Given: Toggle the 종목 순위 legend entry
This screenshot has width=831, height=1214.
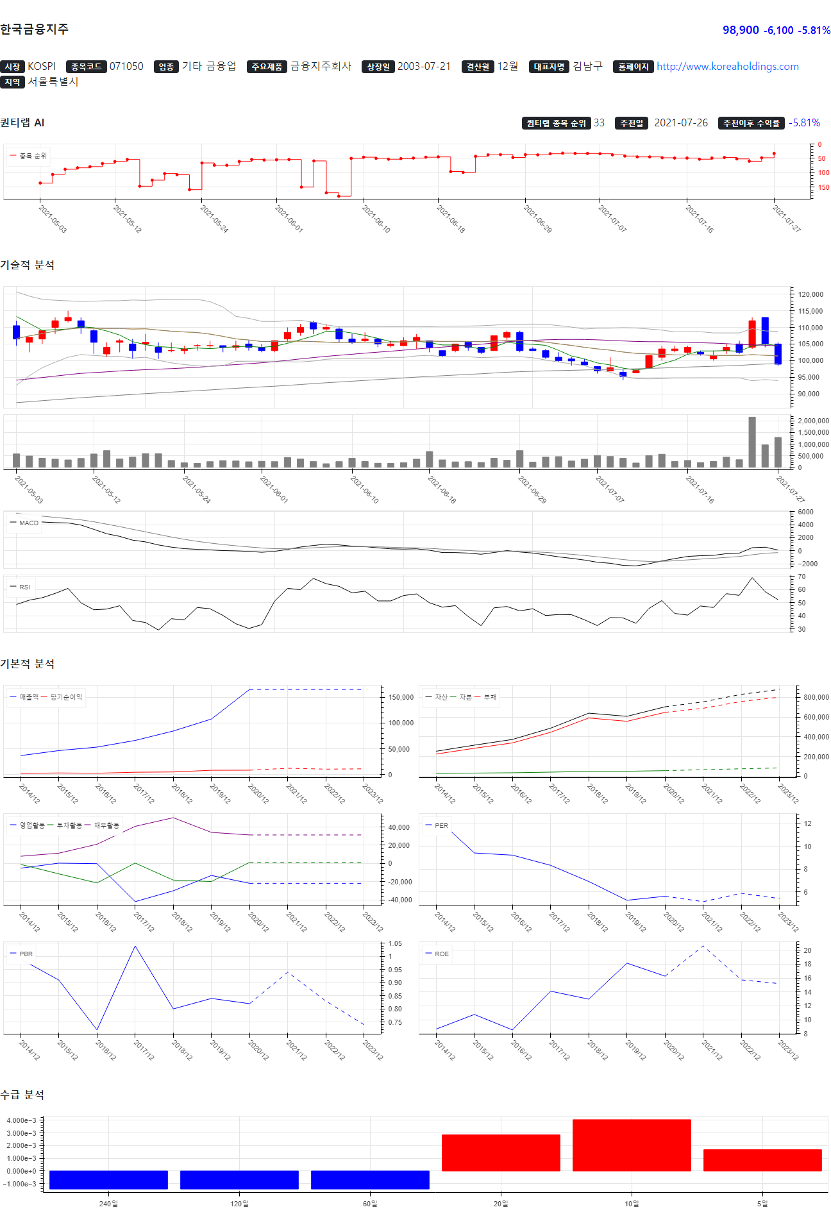Looking at the screenshot, I should 28,156.
